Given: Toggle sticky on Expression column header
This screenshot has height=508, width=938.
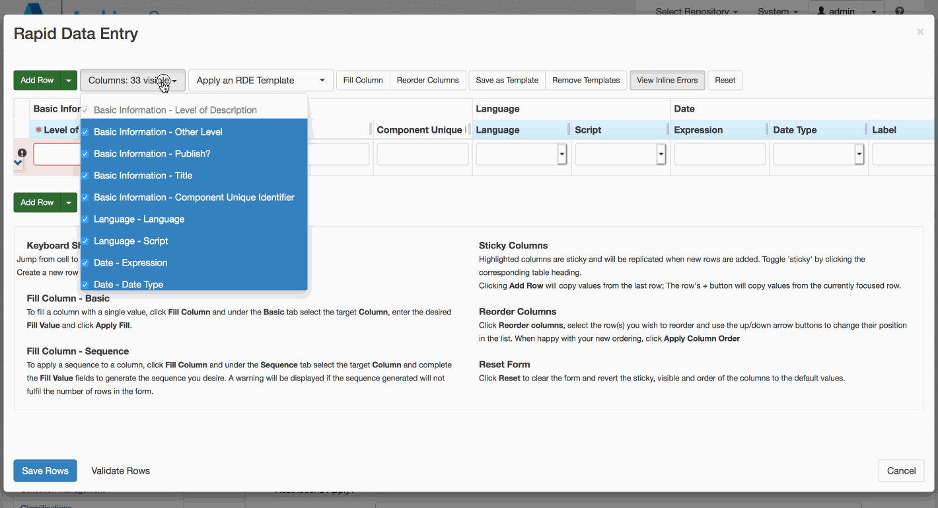Looking at the screenshot, I should (x=720, y=130).
